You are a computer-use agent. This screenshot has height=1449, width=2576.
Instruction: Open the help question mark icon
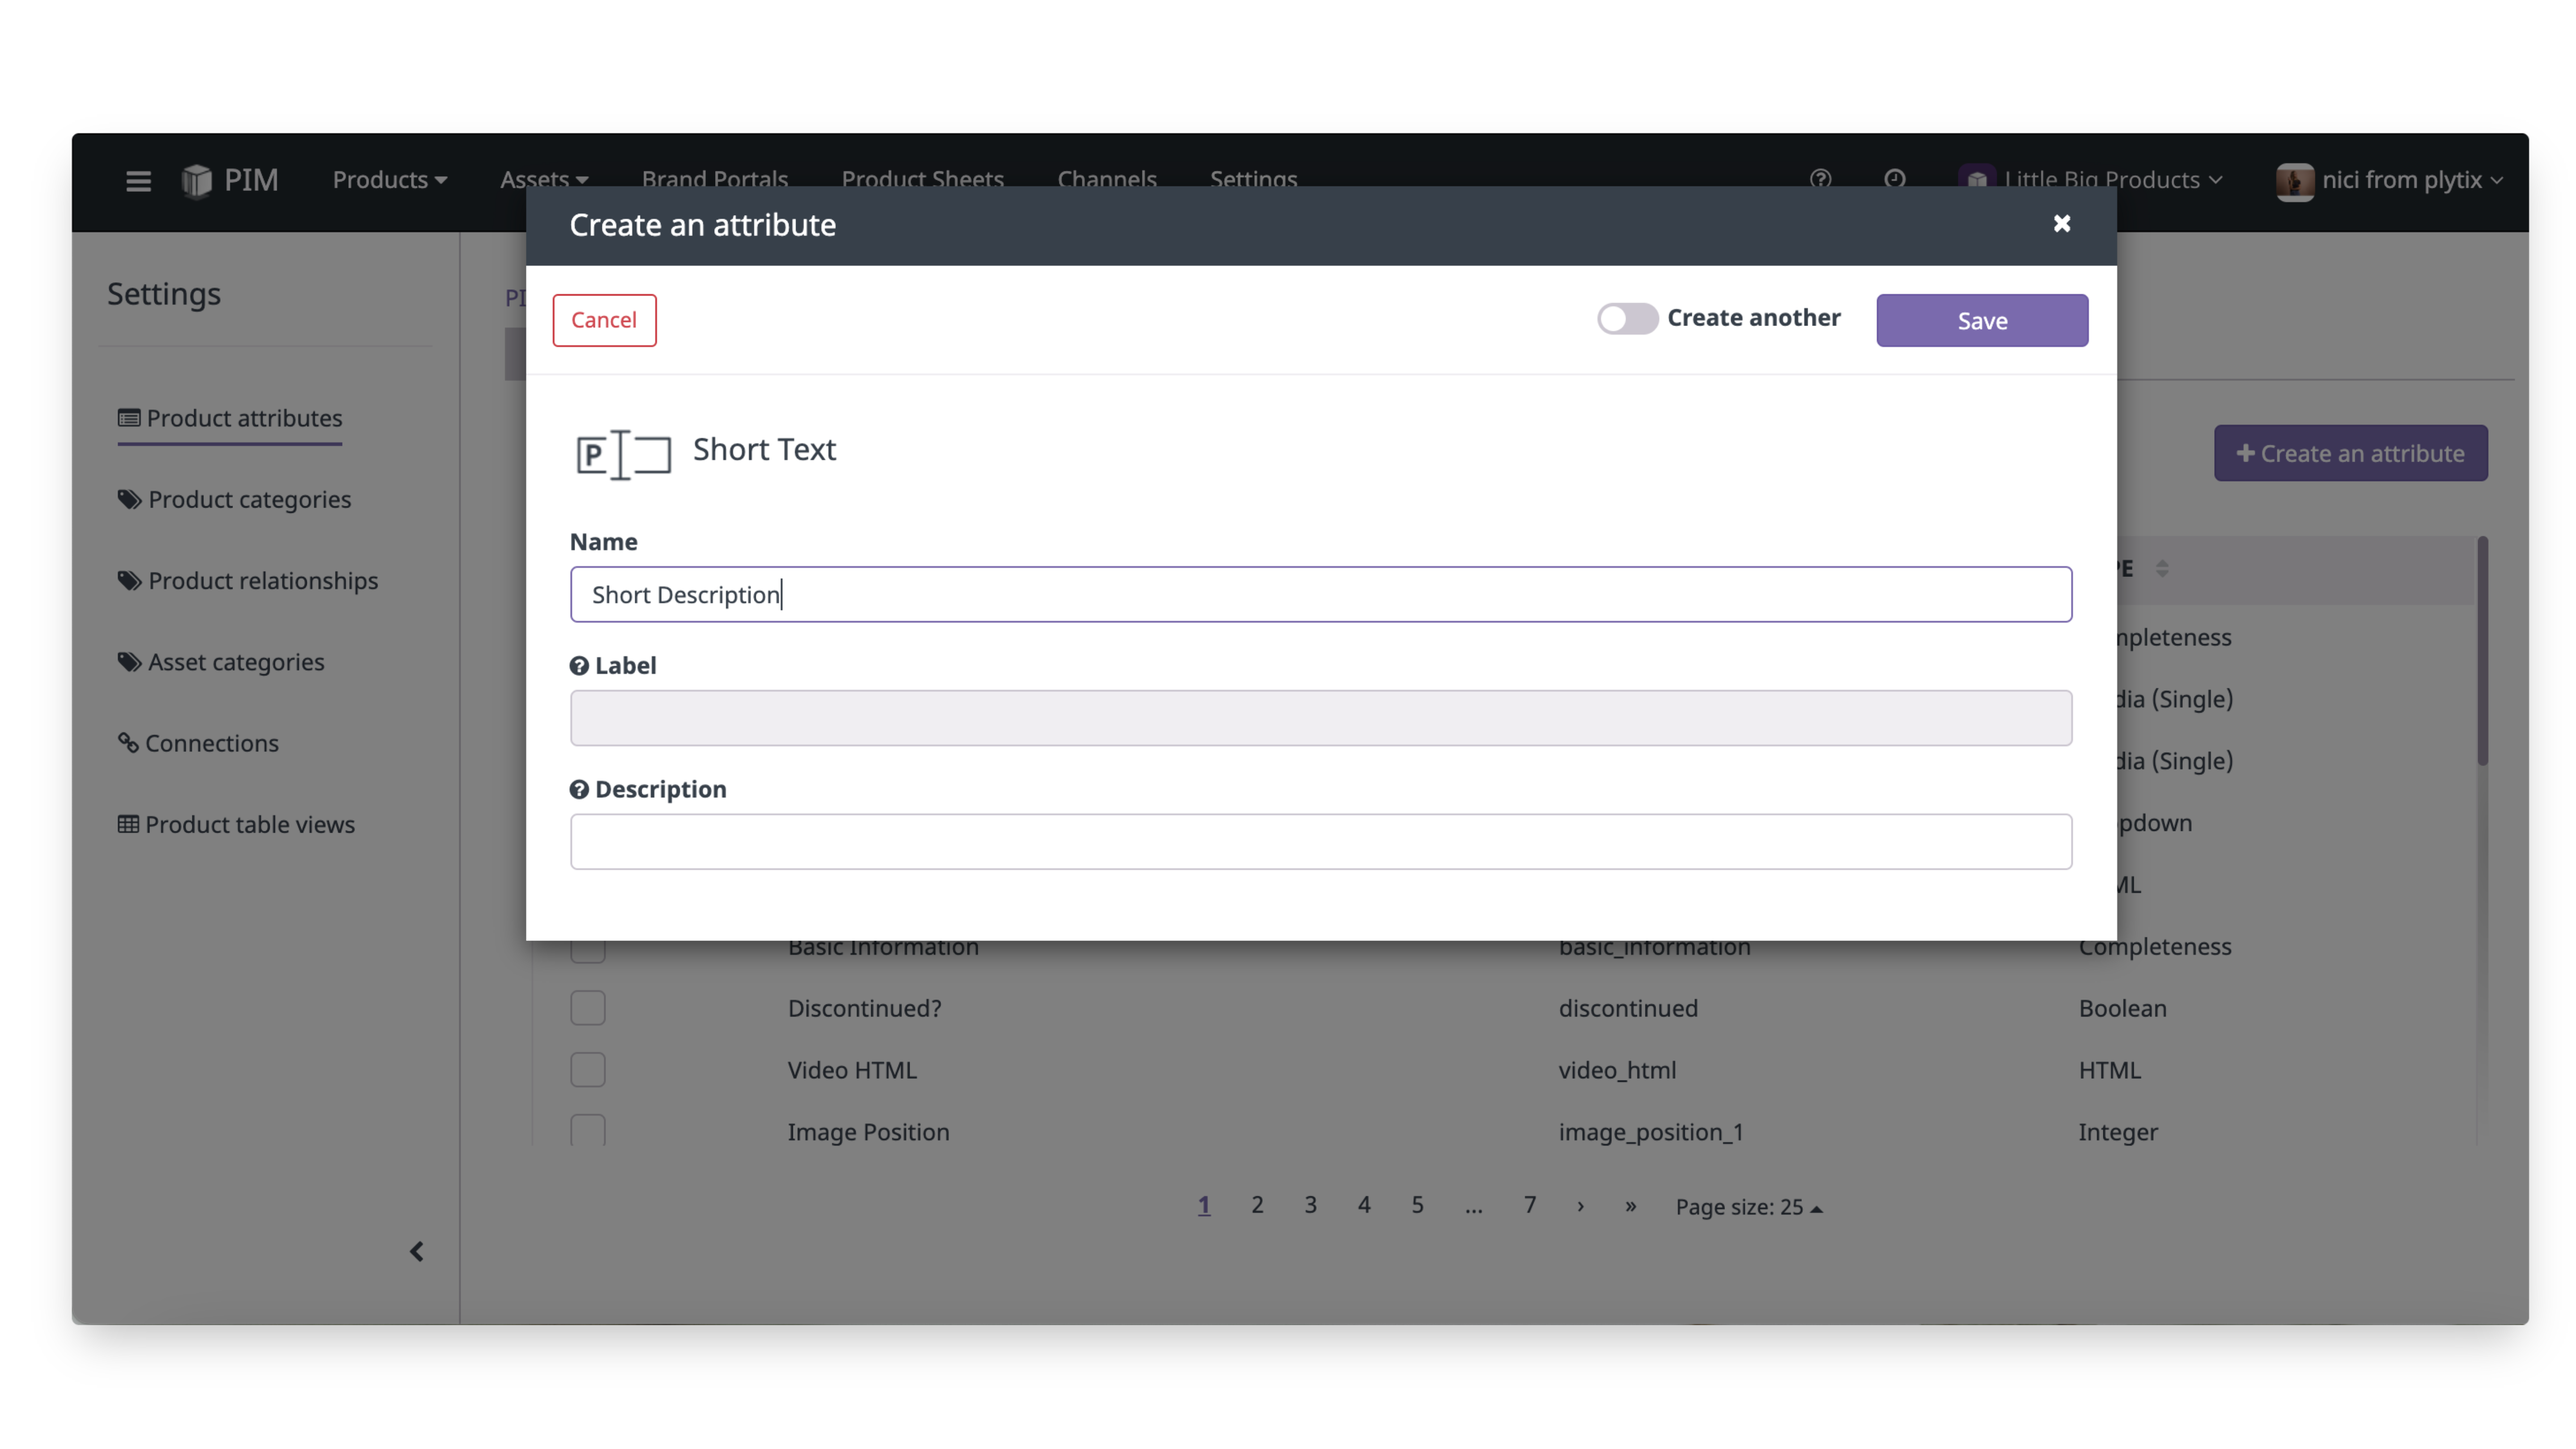pos(1820,179)
